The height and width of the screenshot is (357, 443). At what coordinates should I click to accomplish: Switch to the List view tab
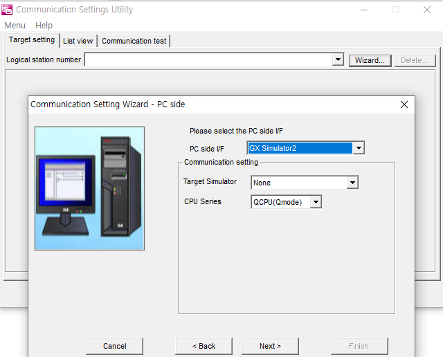coord(78,41)
